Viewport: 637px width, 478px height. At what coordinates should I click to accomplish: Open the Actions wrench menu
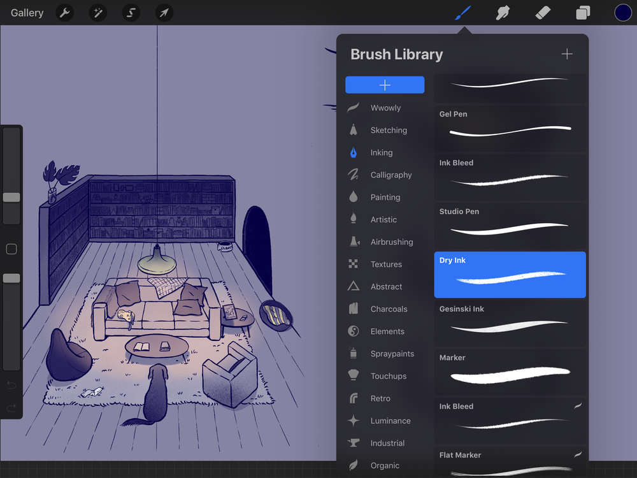(x=64, y=13)
